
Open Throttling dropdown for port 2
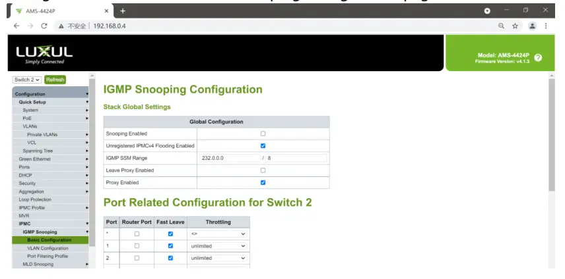coord(218,258)
